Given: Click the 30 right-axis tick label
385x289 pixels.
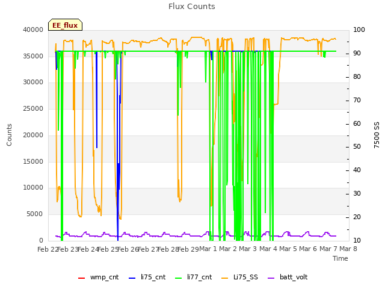Looking at the screenshot, I should pyautogui.click(x=357, y=194).
